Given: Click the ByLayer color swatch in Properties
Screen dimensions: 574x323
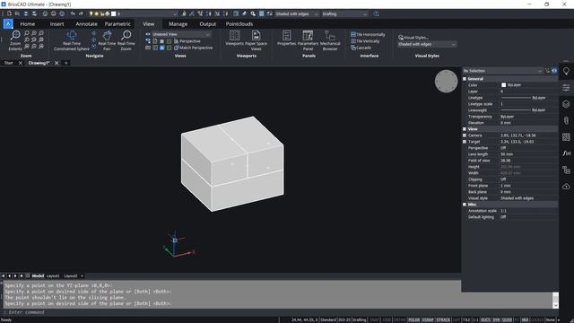Looking at the screenshot, I should [x=503, y=85].
